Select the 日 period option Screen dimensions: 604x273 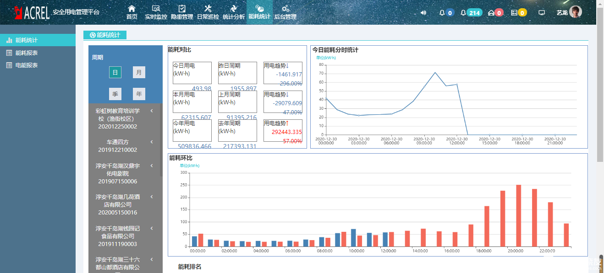(x=115, y=72)
